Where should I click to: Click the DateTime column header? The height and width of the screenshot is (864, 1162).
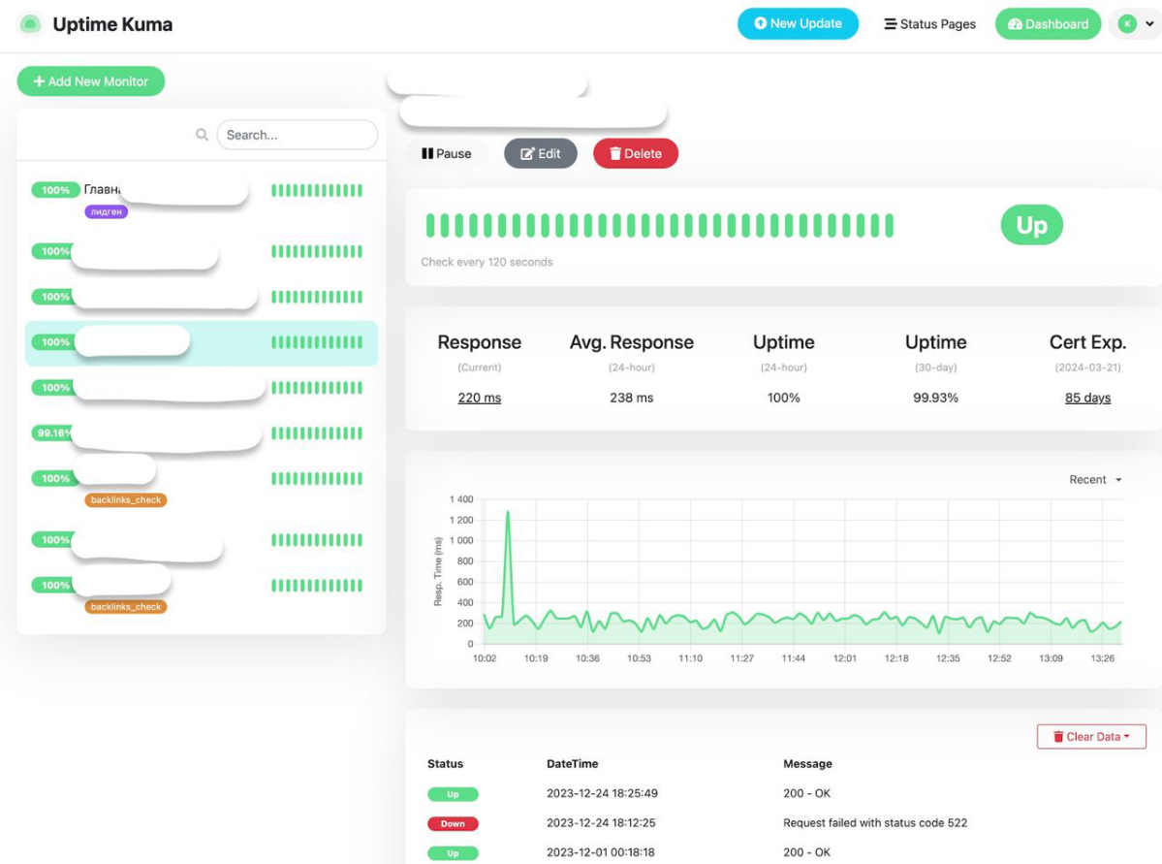[x=572, y=763]
